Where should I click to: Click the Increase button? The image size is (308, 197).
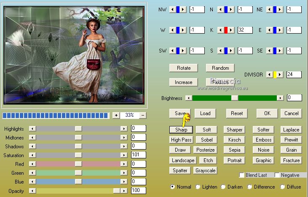[x=184, y=82]
